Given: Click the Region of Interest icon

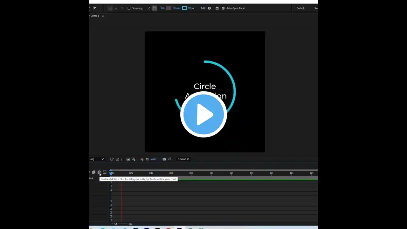Looking at the screenshot, I should tap(128, 159).
